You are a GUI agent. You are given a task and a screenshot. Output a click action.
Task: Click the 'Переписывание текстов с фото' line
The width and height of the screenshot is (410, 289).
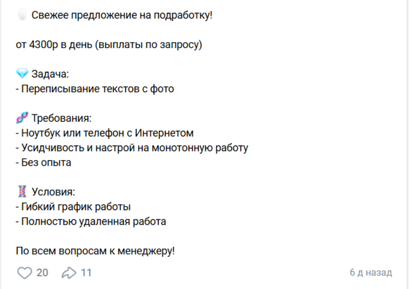(95, 89)
